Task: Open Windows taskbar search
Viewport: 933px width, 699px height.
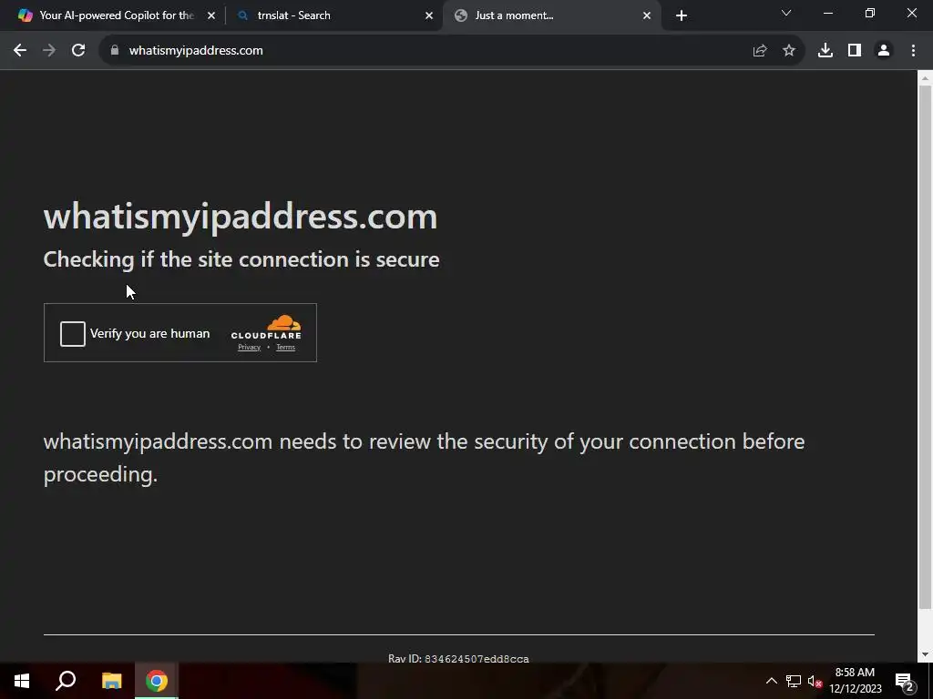Action: (66, 681)
